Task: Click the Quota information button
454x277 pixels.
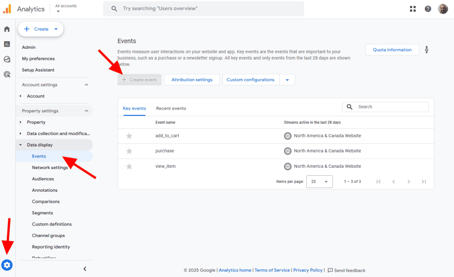Action: point(392,50)
